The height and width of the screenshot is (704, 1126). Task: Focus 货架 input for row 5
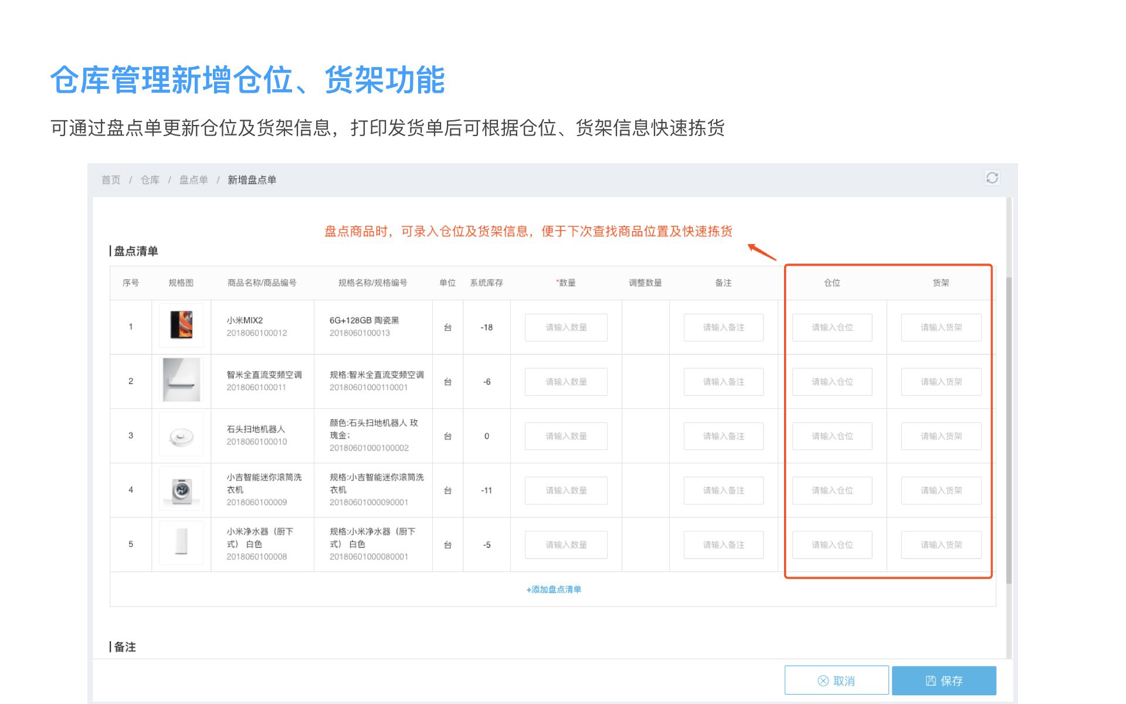941,545
